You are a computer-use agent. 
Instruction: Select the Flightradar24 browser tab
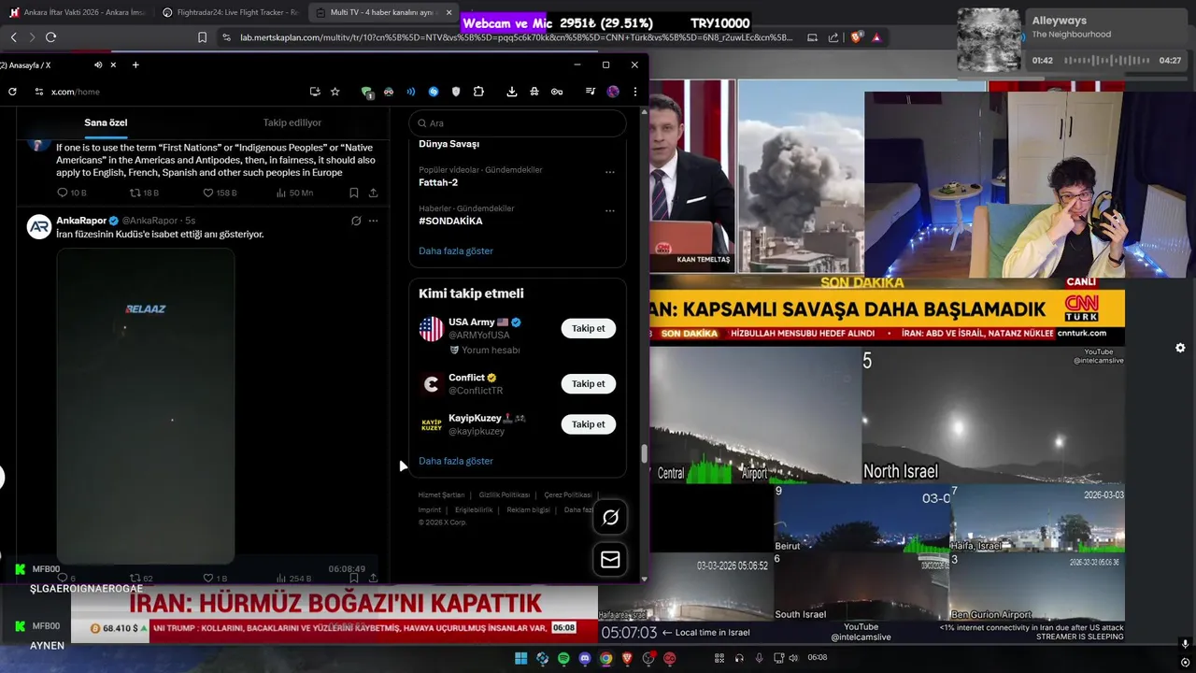(230, 12)
